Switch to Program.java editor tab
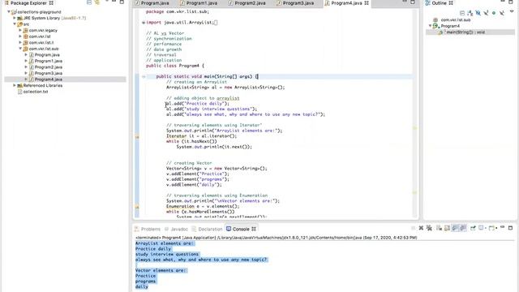This screenshot has width=519, height=292. tap(152, 3)
